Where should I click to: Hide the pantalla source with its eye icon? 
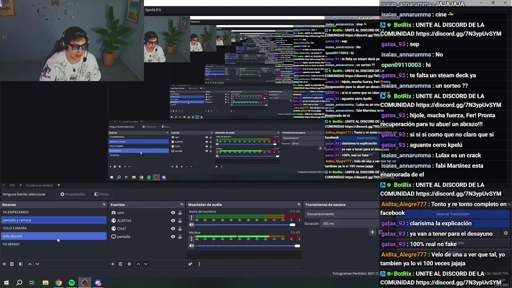pos(173,236)
